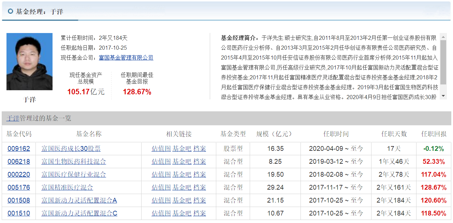
Task: Click the circle bullet icon beside 基金经理 heading
Action: (10, 11)
